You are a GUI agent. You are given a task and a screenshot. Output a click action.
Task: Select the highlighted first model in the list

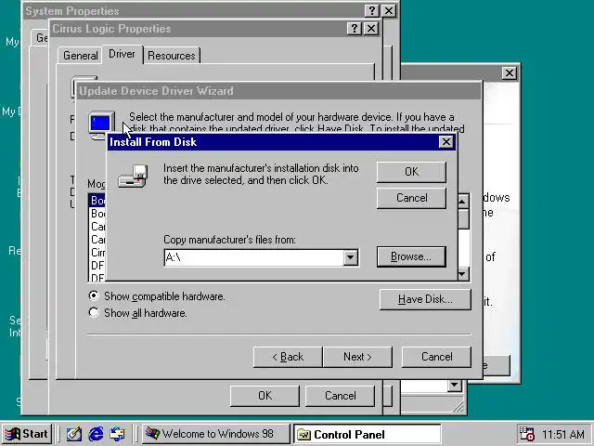click(97, 201)
